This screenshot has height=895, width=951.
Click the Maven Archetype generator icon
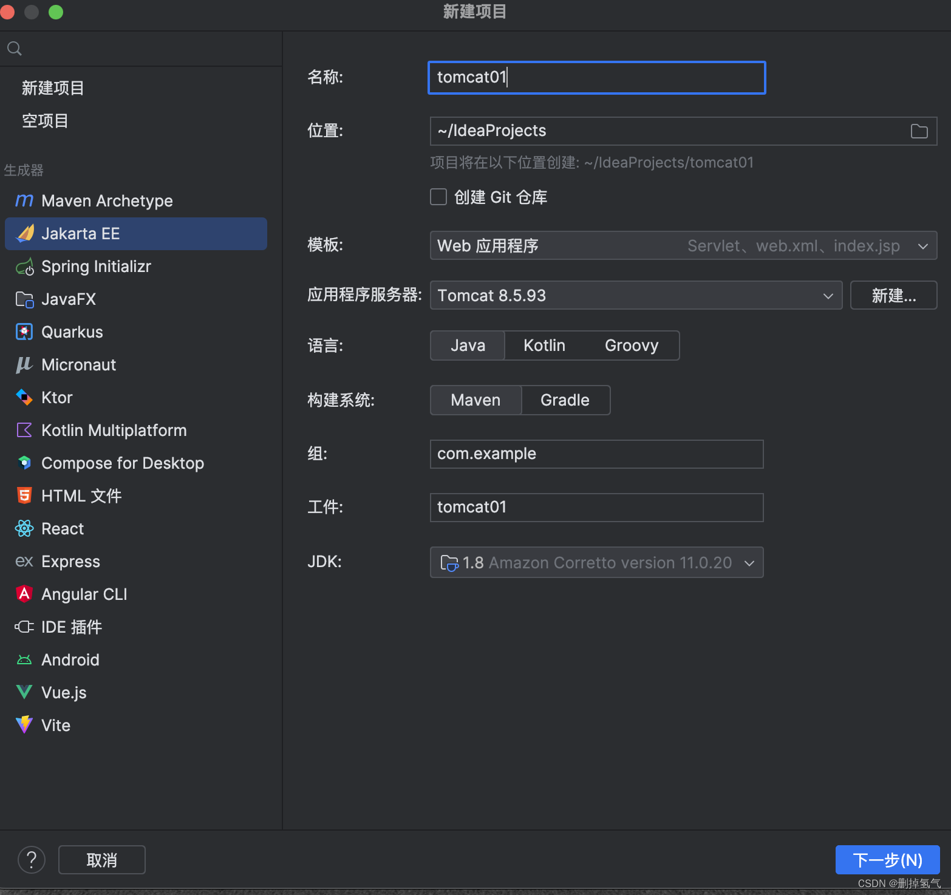[24, 200]
